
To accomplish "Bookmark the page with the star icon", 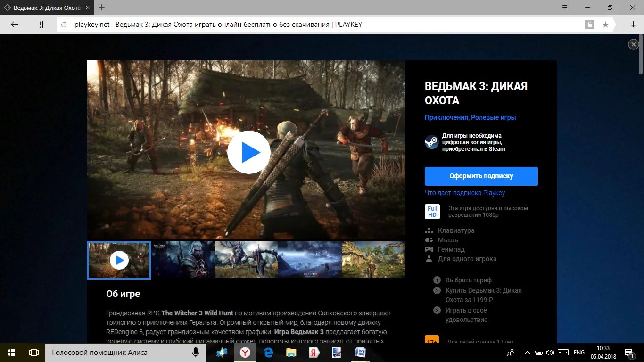I will [x=606, y=25].
